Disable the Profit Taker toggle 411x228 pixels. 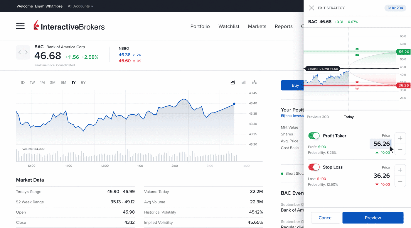click(314, 136)
